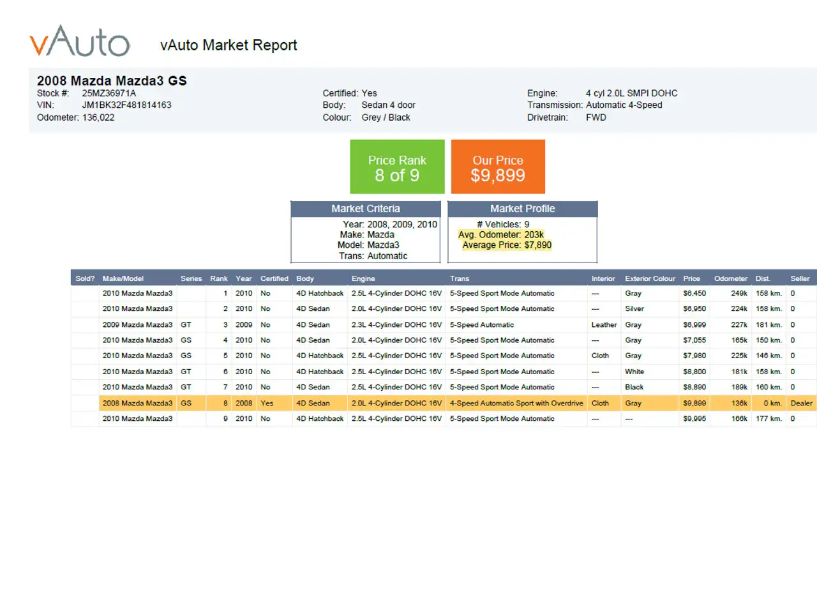Click the 2008 Mazda Mazda3 GS heading
Image resolution: width=817 pixels, height=590 pixels.
tap(112, 81)
